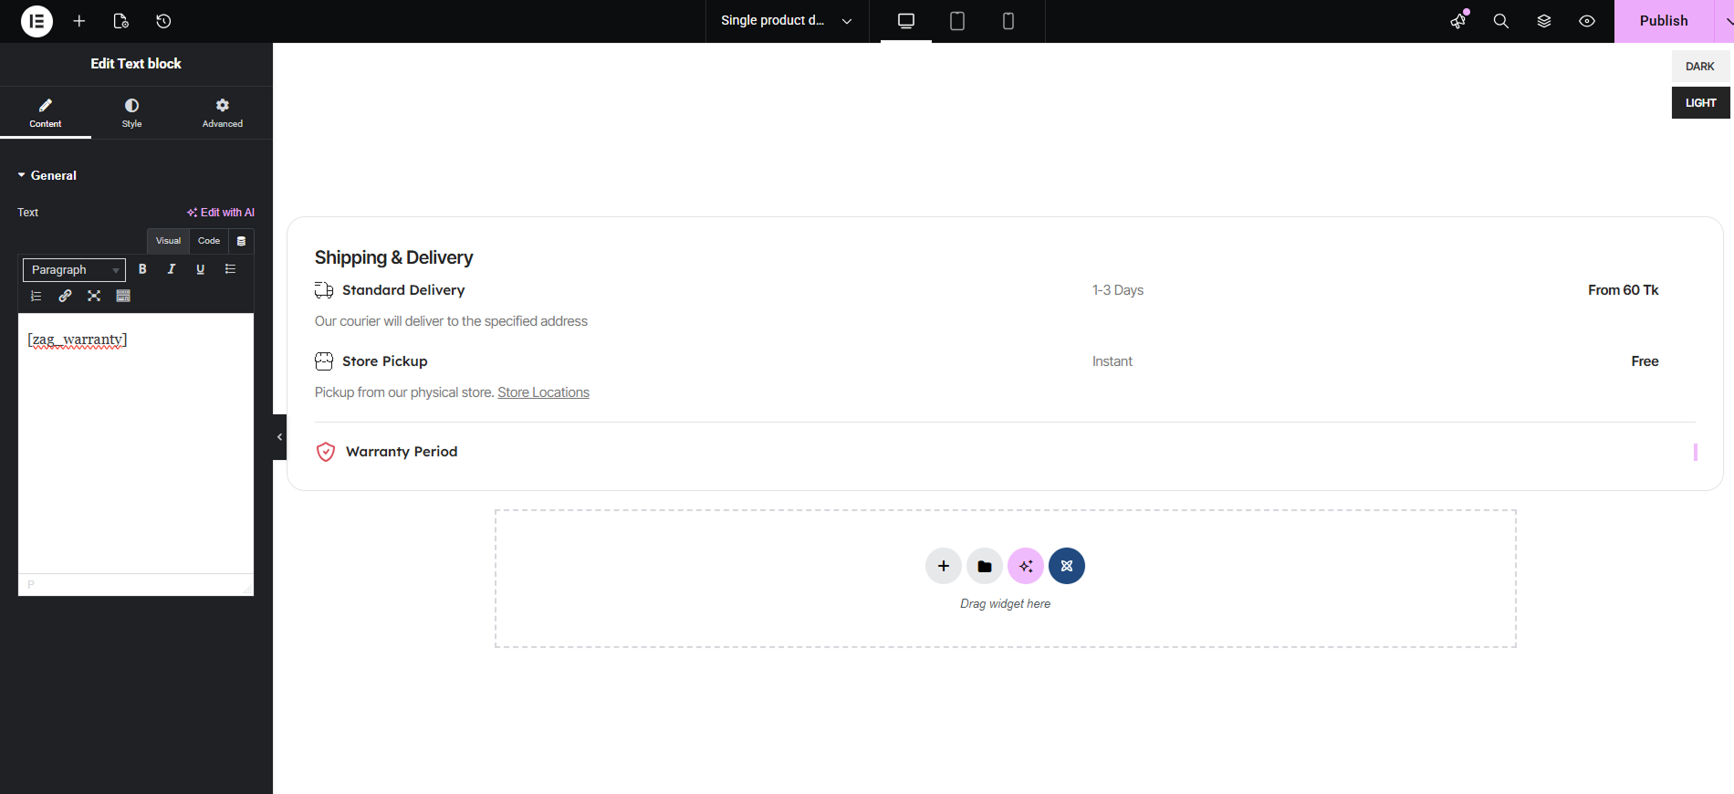Screen dimensions: 1734x794
Task: Open template library folder button
Action: tap(985, 566)
